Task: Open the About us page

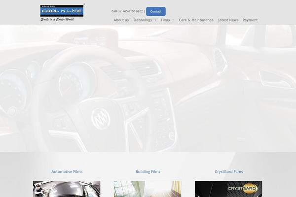Action: pyautogui.click(x=121, y=20)
